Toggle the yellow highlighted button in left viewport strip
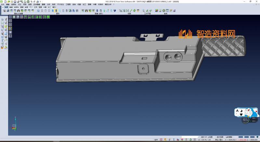Viewport: 260px width, 142px height. pos(10,28)
